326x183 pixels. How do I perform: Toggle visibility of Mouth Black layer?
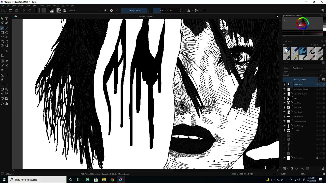pos(284,117)
